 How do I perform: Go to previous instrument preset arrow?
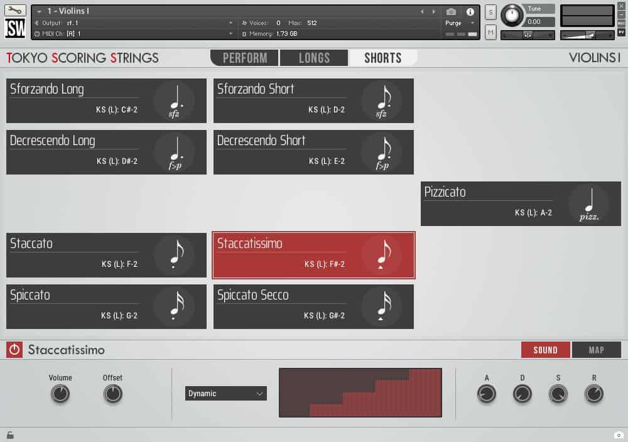click(422, 11)
